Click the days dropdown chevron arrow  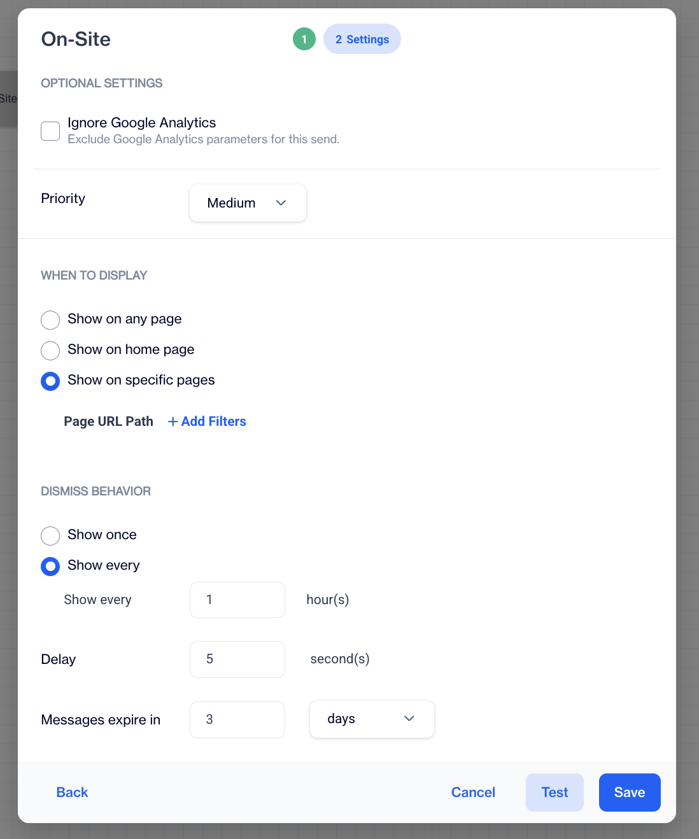pyautogui.click(x=409, y=719)
